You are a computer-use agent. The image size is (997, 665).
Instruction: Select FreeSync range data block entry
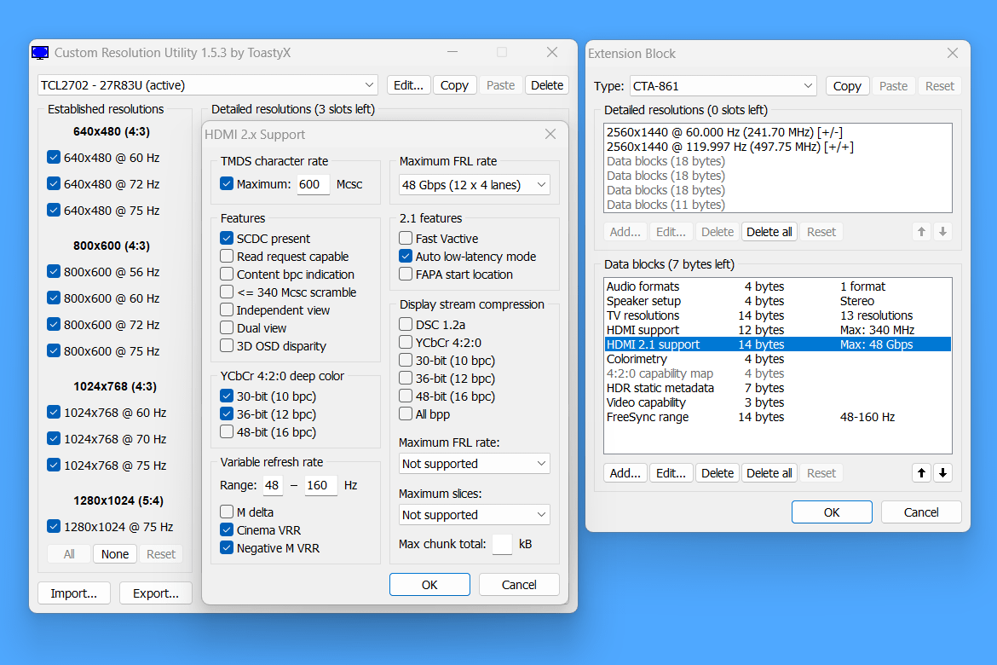648,417
